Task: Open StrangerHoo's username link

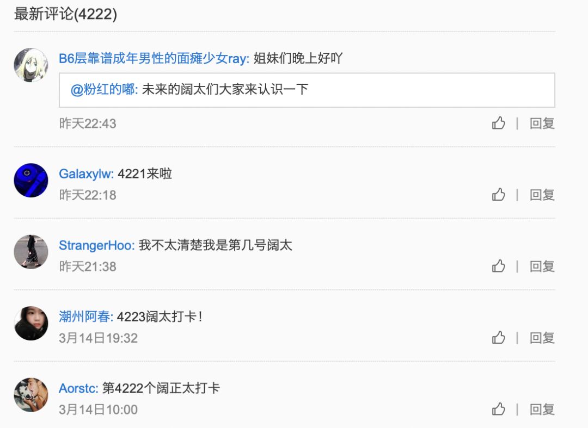Action: [96, 245]
